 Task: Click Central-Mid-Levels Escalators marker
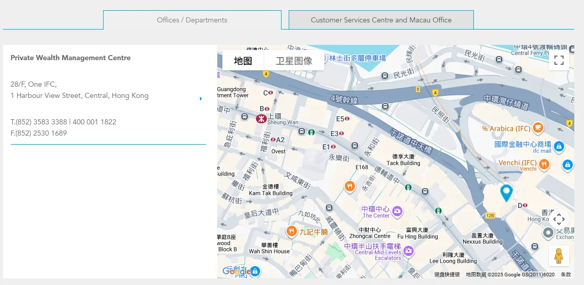click(408, 250)
